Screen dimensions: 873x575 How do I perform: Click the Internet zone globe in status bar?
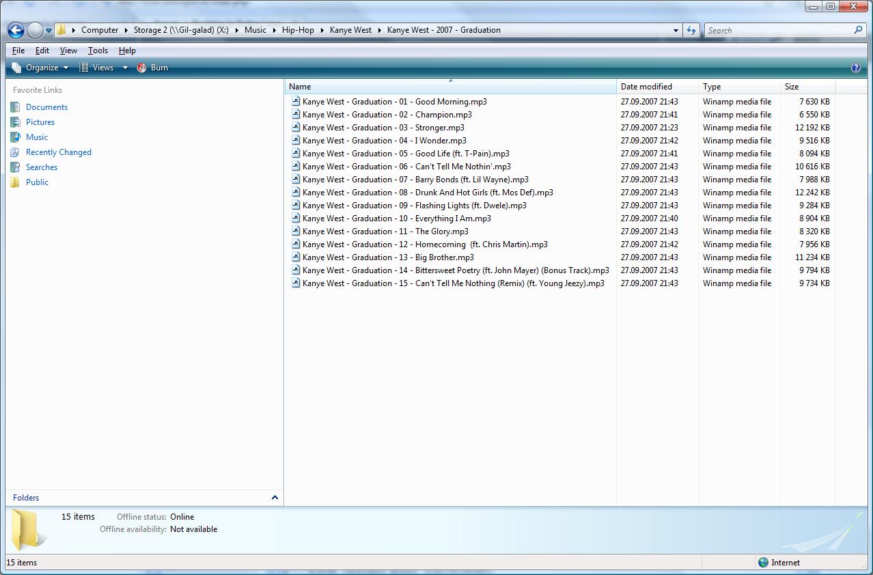[x=763, y=563]
